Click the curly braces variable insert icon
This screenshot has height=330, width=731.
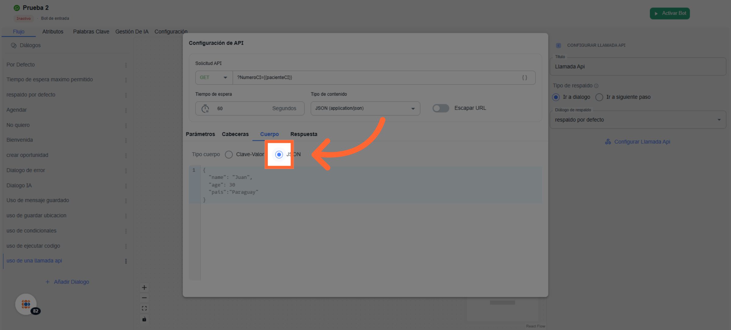click(524, 78)
